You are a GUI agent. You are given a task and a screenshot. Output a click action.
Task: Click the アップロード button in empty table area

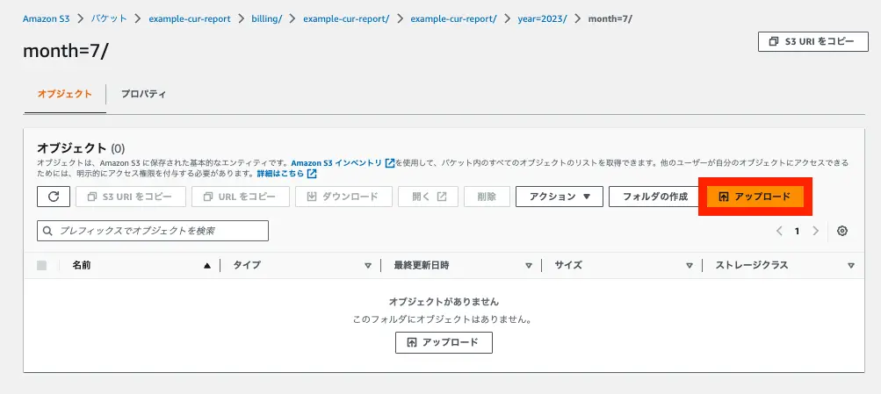444,342
